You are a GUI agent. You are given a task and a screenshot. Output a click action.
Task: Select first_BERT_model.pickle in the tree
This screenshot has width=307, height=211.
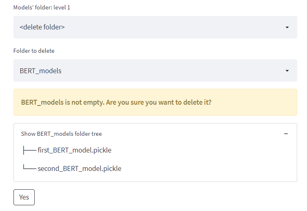tap(74, 150)
